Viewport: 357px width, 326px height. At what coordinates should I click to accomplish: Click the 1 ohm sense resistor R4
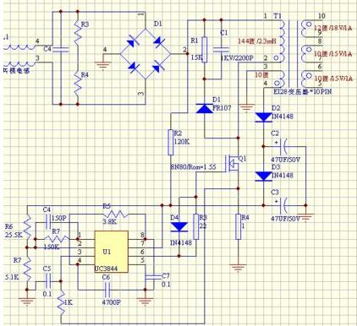[x=239, y=226]
